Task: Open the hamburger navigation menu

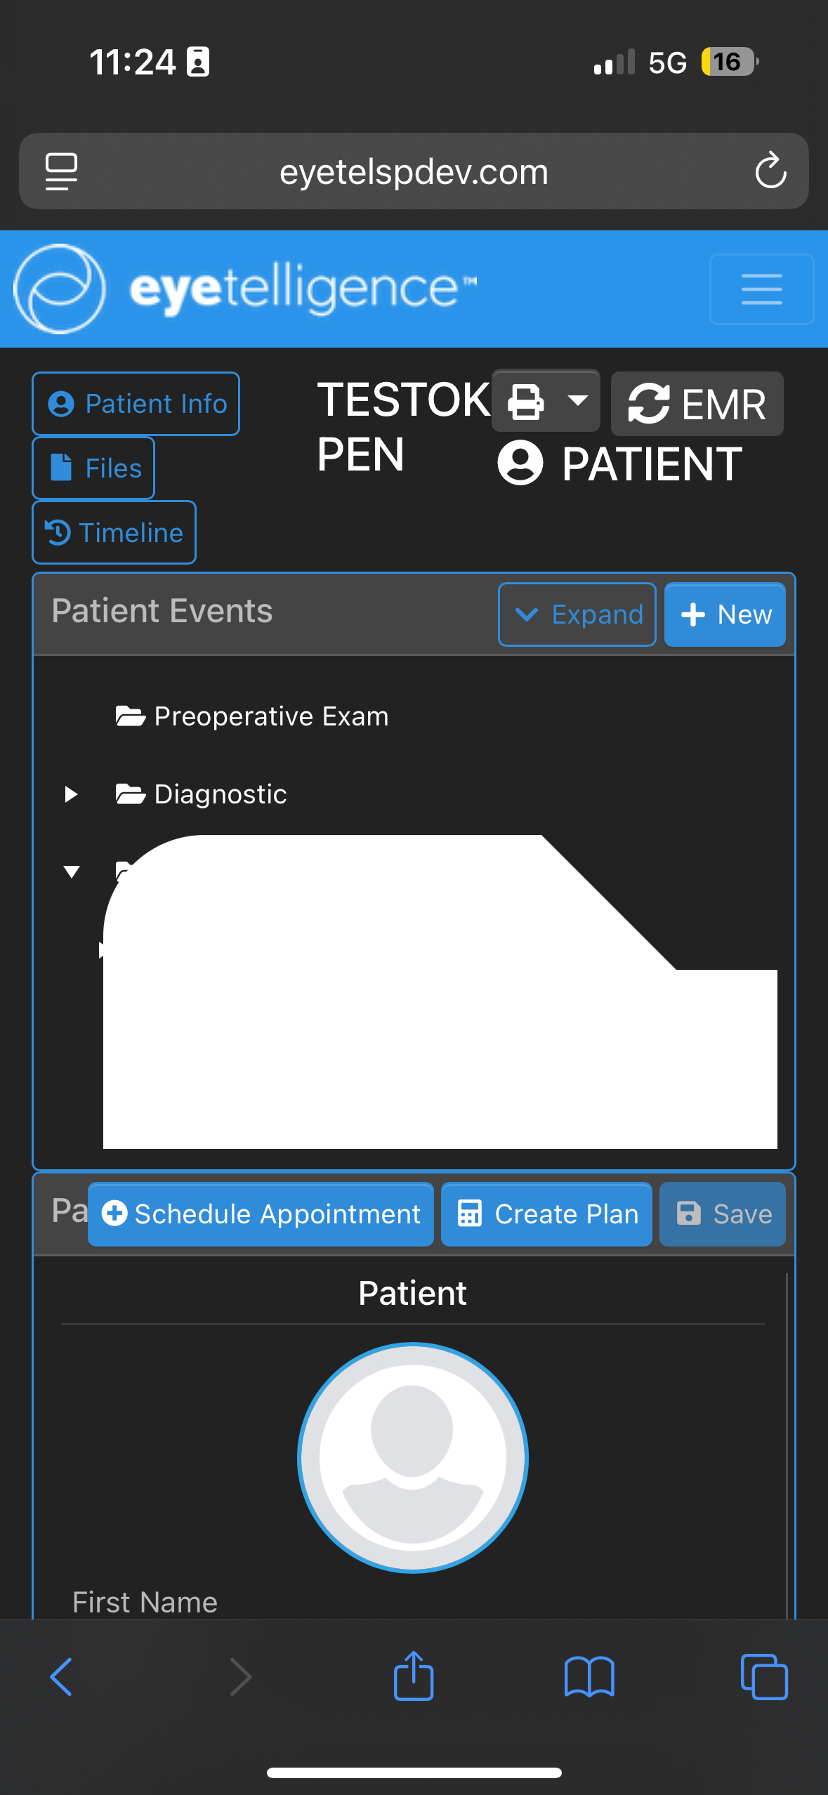Action: pyautogui.click(x=761, y=289)
